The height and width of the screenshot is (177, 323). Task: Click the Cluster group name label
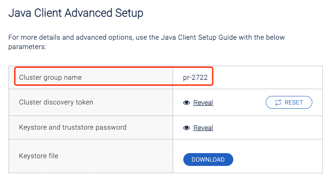tap(50, 78)
